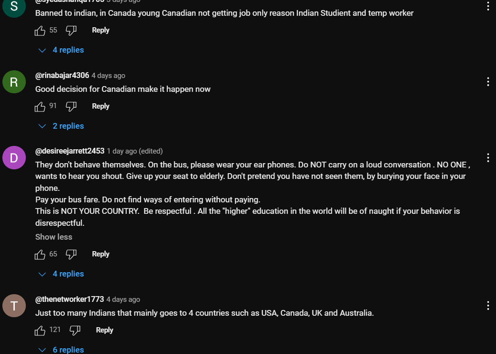Dislike the comment by @rinabajar4306

click(x=71, y=107)
